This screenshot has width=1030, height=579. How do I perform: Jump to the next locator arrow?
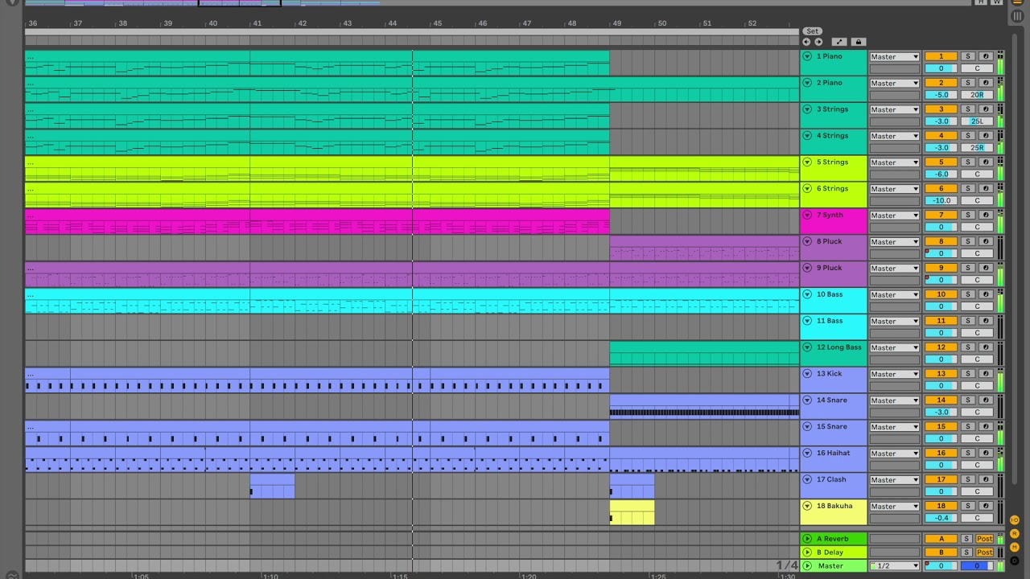pos(818,42)
